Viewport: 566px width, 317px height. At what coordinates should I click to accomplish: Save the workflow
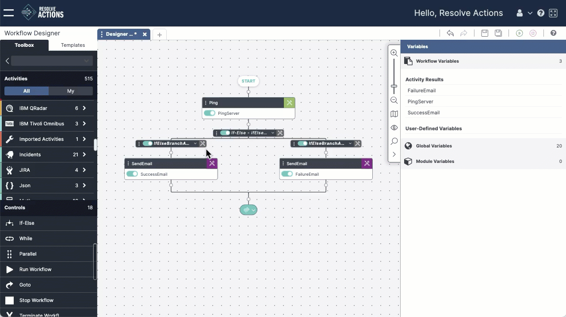tap(485, 33)
